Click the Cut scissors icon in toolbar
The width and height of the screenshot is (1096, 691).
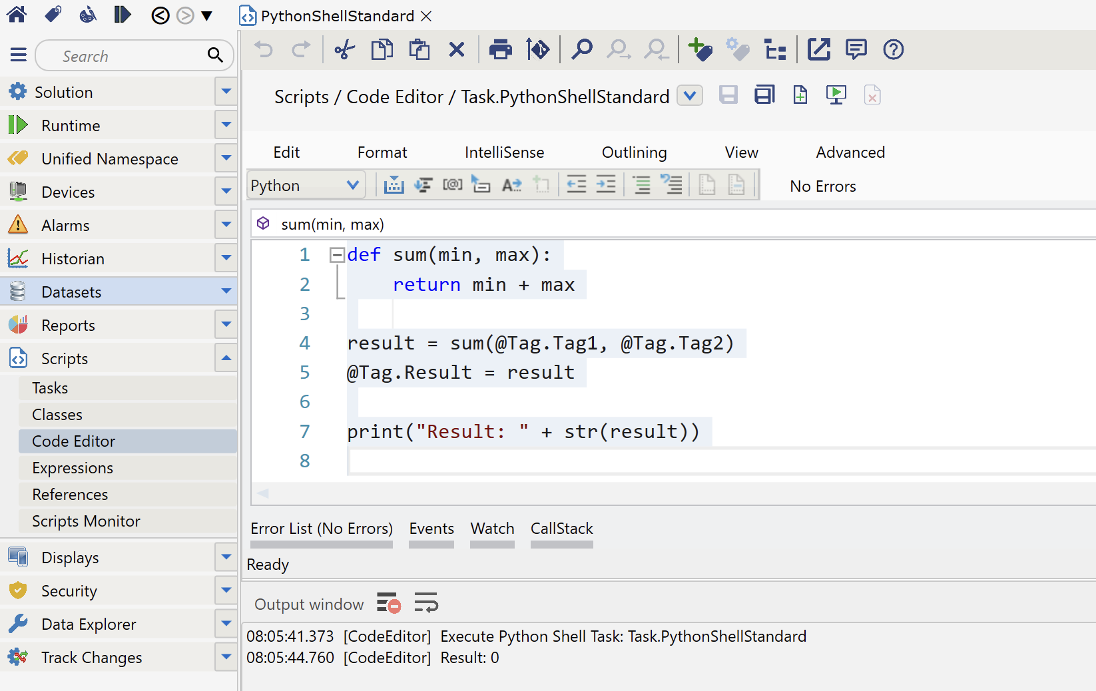[344, 50]
